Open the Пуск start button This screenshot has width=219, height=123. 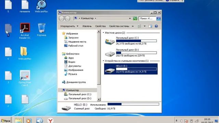click(6, 121)
